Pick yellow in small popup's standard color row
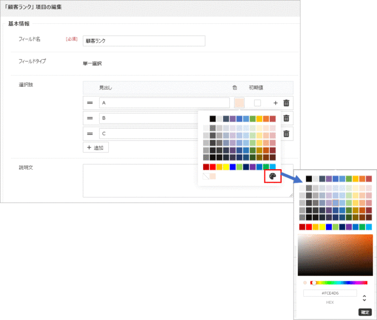The height and width of the screenshot is (320, 377). click(x=226, y=167)
